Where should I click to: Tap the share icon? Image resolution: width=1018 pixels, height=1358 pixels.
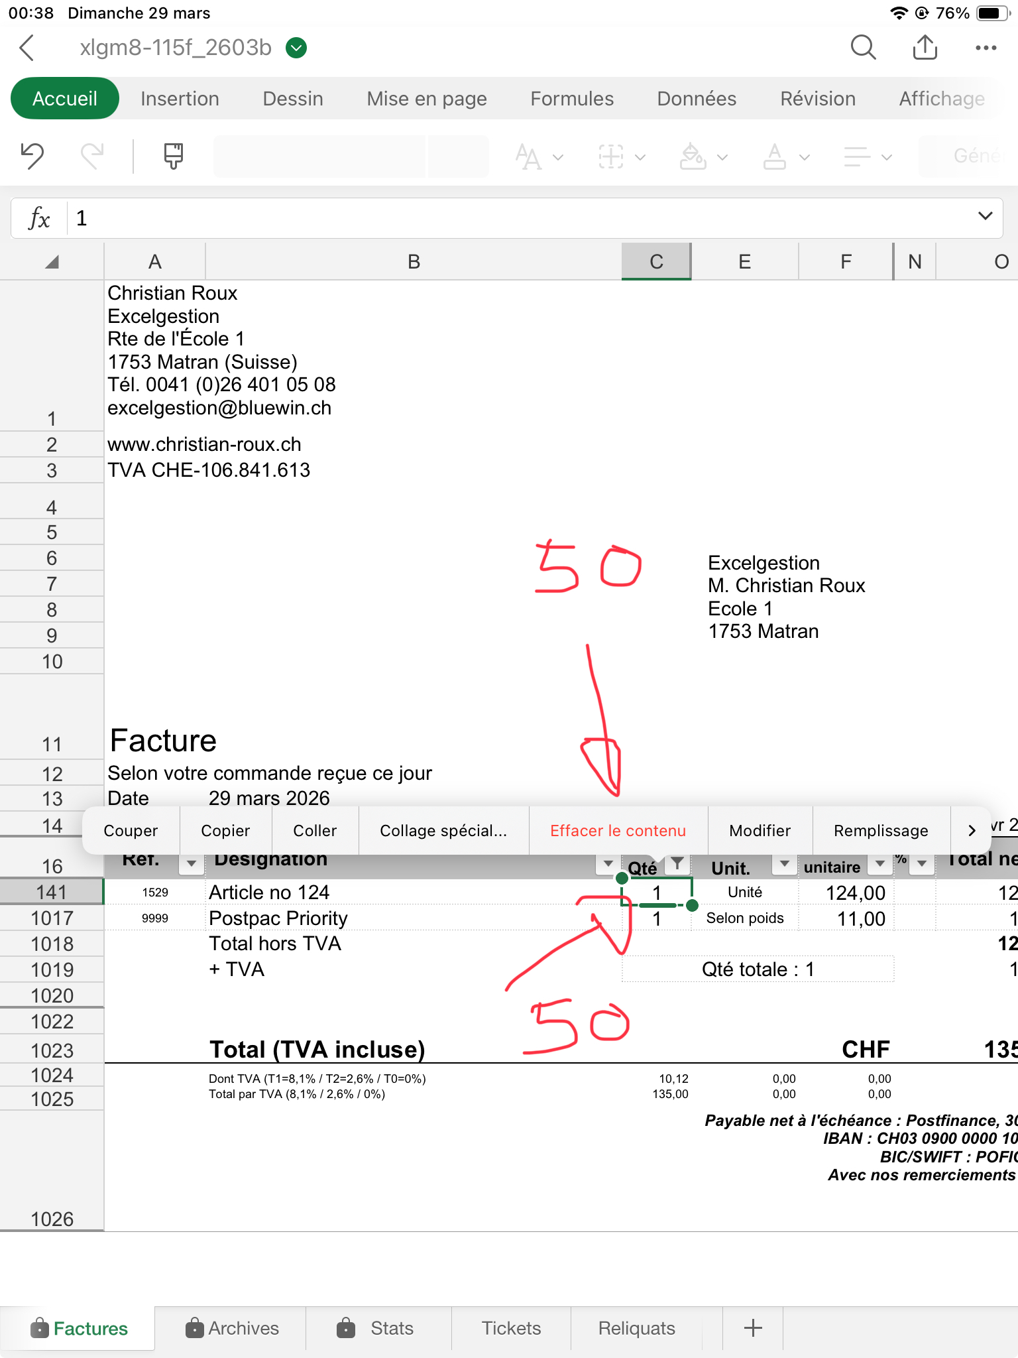click(925, 48)
